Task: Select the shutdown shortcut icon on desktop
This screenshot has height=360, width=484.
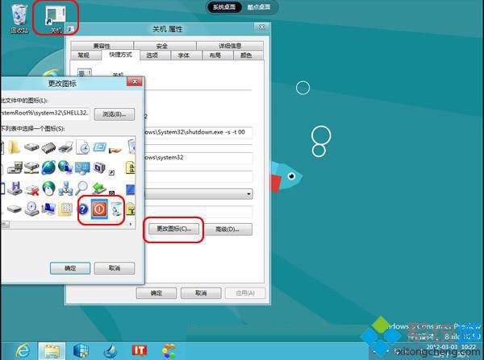Action: point(56,19)
